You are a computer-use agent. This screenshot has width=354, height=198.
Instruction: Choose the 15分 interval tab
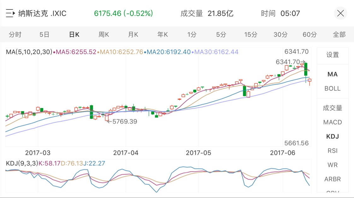251,35
